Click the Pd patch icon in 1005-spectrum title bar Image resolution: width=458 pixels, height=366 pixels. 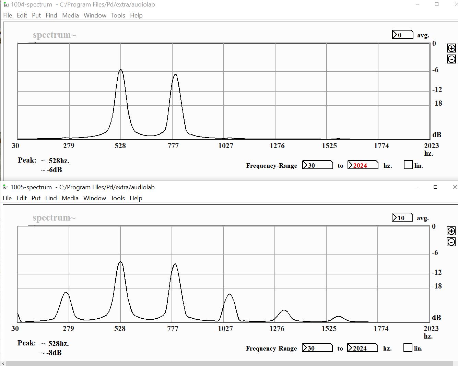click(5, 187)
